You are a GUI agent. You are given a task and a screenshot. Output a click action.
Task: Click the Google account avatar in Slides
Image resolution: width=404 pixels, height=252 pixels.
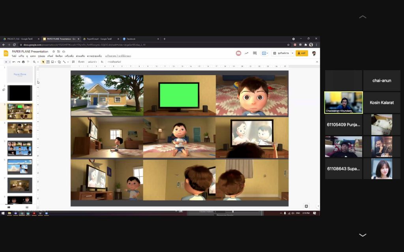tap(314, 53)
